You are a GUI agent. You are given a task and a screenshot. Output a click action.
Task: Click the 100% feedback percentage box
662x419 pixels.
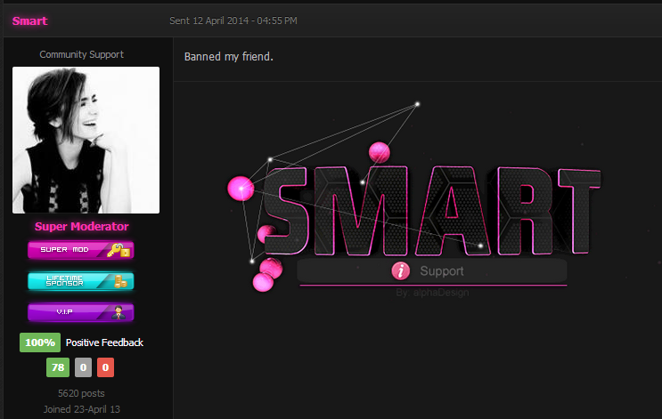point(40,342)
